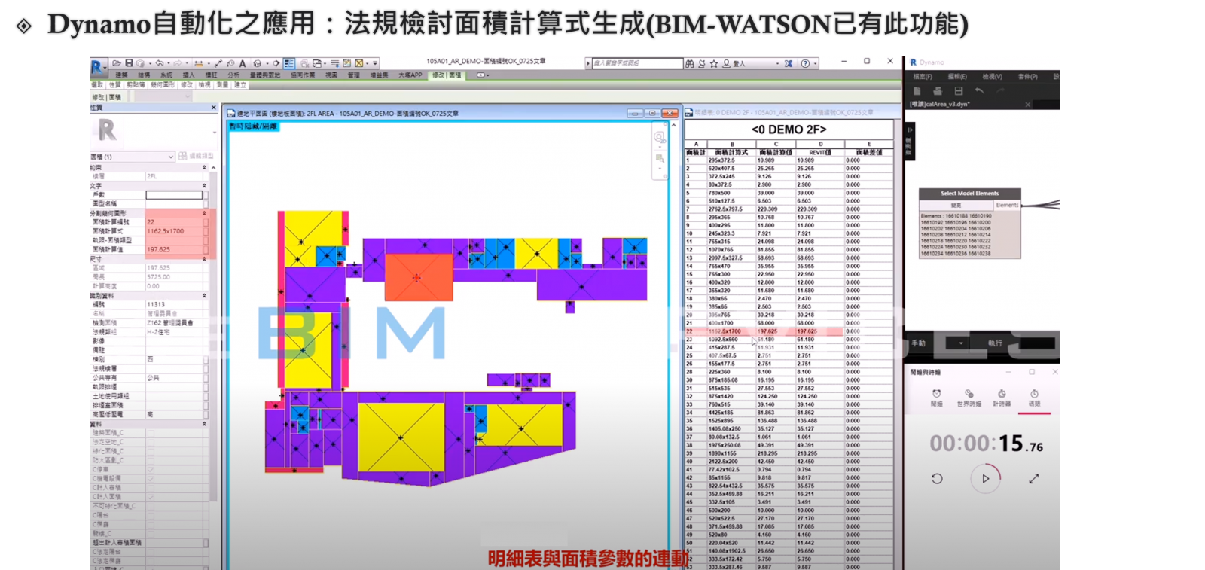The width and height of the screenshot is (1205, 570).
Task: Toggle the C機電設備 checkbox in properties
Action: [x=151, y=478]
